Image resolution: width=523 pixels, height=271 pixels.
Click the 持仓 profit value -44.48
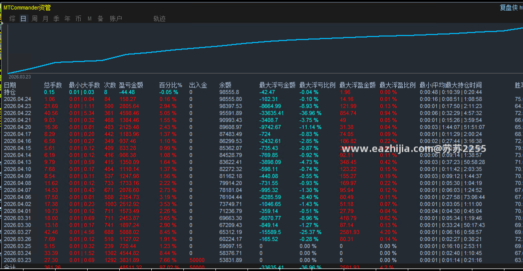[x=127, y=92]
